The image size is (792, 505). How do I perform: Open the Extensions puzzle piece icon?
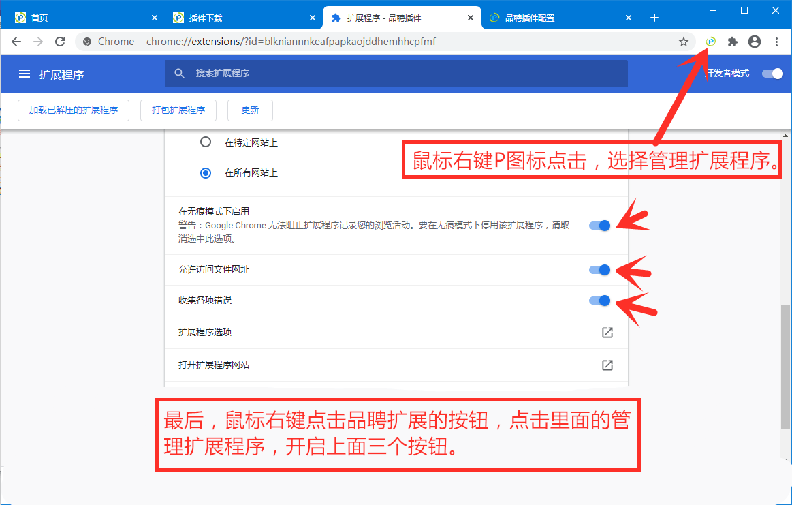click(732, 42)
